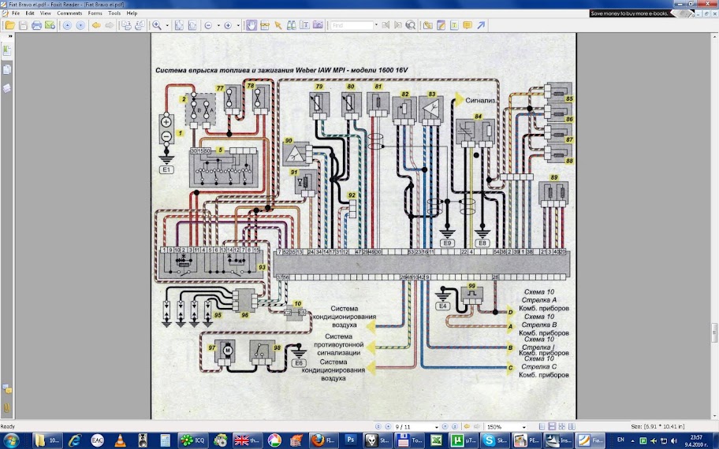Click the Open file folder icon
Screen dimensions: 719x449
pyautogui.click(x=9, y=25)
